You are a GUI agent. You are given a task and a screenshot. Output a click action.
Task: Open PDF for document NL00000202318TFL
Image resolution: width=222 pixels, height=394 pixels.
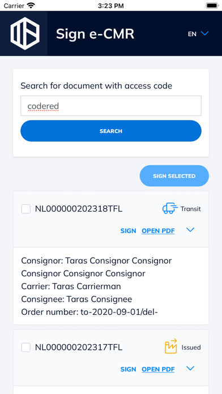(158, 231)
